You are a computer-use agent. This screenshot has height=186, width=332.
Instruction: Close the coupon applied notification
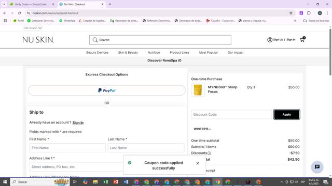pos(198,163)
